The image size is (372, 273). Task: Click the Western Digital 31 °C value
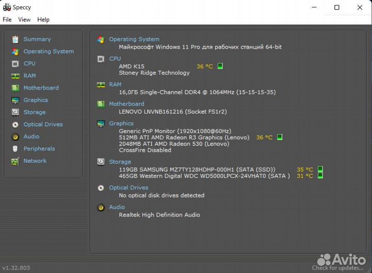point(305,176)
